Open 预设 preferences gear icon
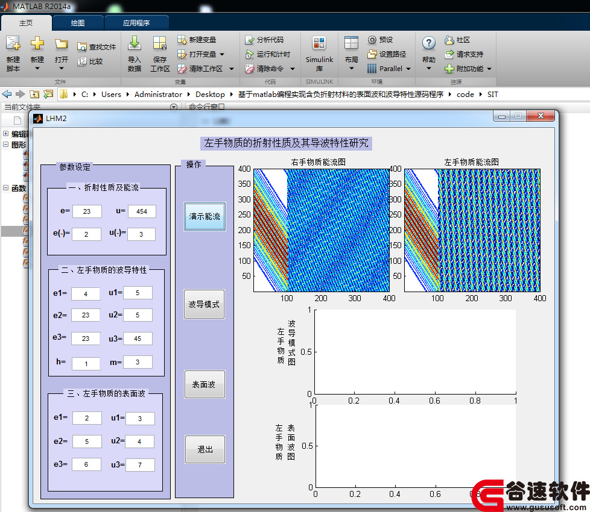This screenshot has height=512, width=590. tap(372, 40)
